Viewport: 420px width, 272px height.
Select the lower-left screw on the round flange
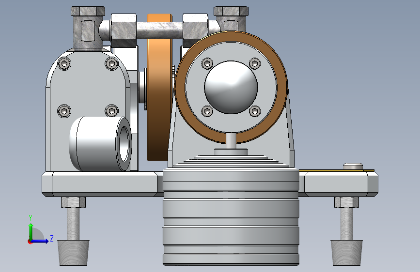(207, 111)
